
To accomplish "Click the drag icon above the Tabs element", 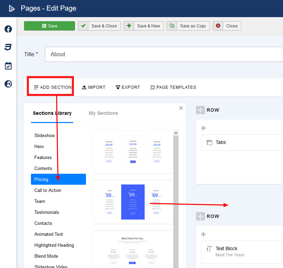I will point(203,128).
